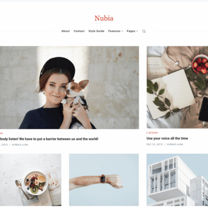Open the white building thumbnail
This screenshot has width=208, height=208.
tap(177, 180)
